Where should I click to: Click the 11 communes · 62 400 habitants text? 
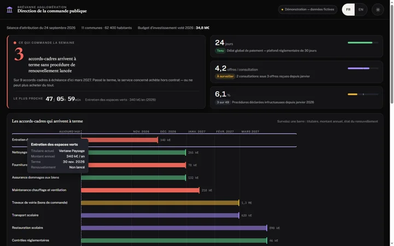click(107, 28)
